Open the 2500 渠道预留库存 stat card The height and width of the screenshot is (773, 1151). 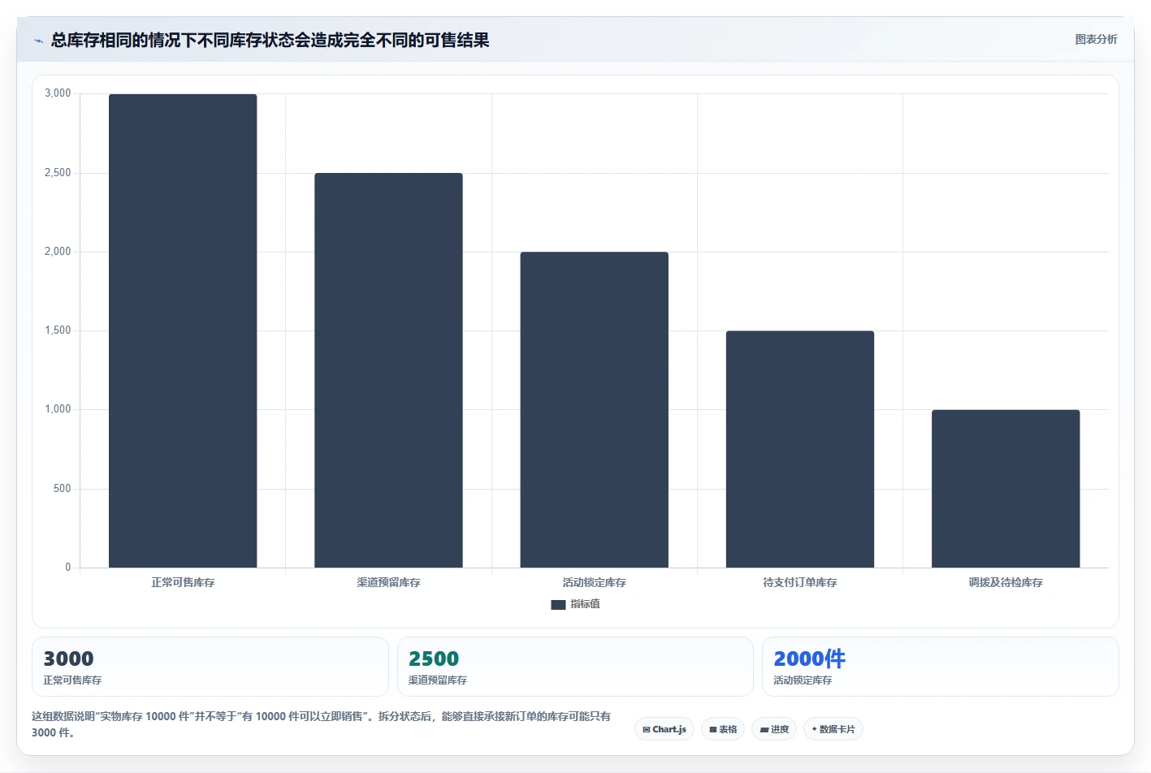point(575,667)
